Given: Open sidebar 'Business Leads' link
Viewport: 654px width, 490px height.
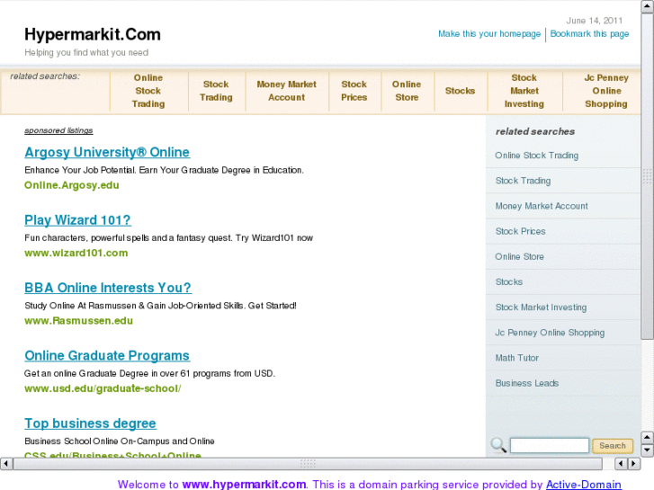Looking at the screenshot, I should point(527,383).
